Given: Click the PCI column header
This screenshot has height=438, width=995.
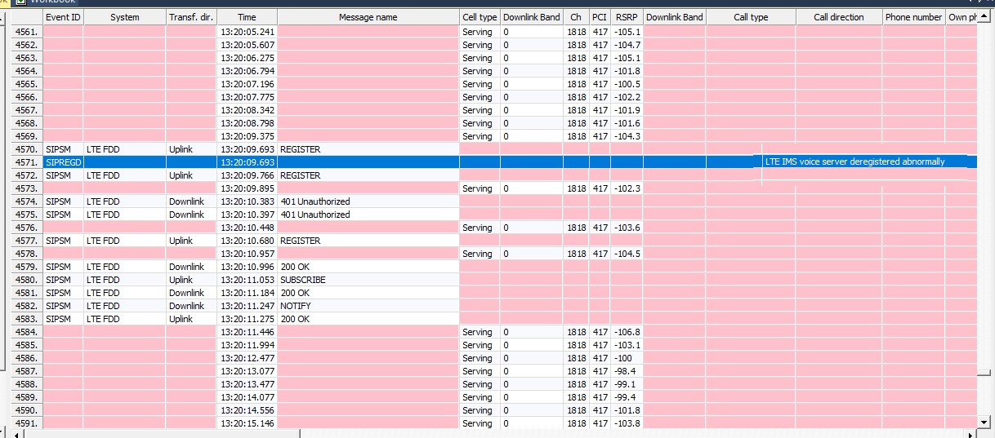Looking at the screenshot, I should tap(600, 17).
